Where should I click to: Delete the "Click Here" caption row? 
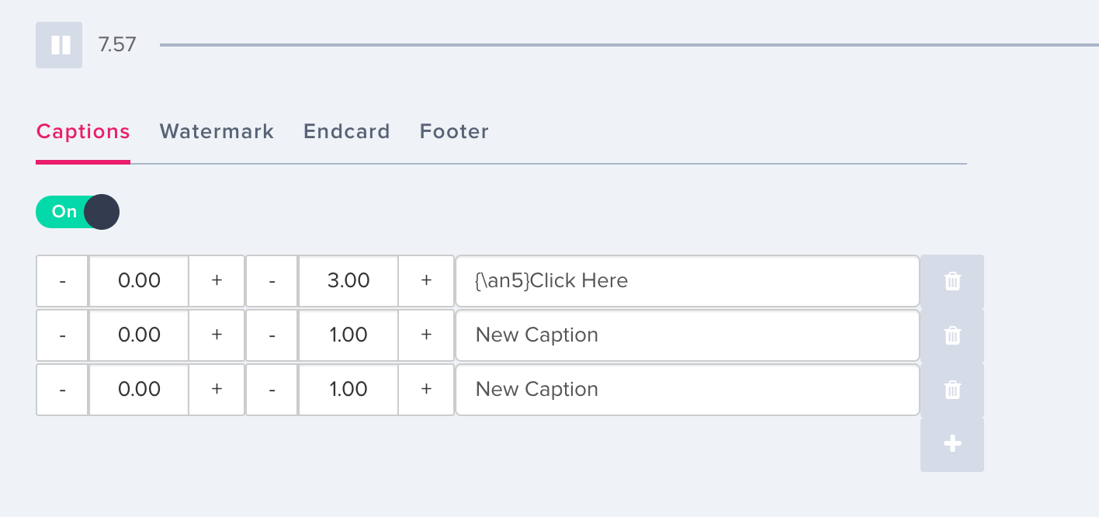pos(952,281)
